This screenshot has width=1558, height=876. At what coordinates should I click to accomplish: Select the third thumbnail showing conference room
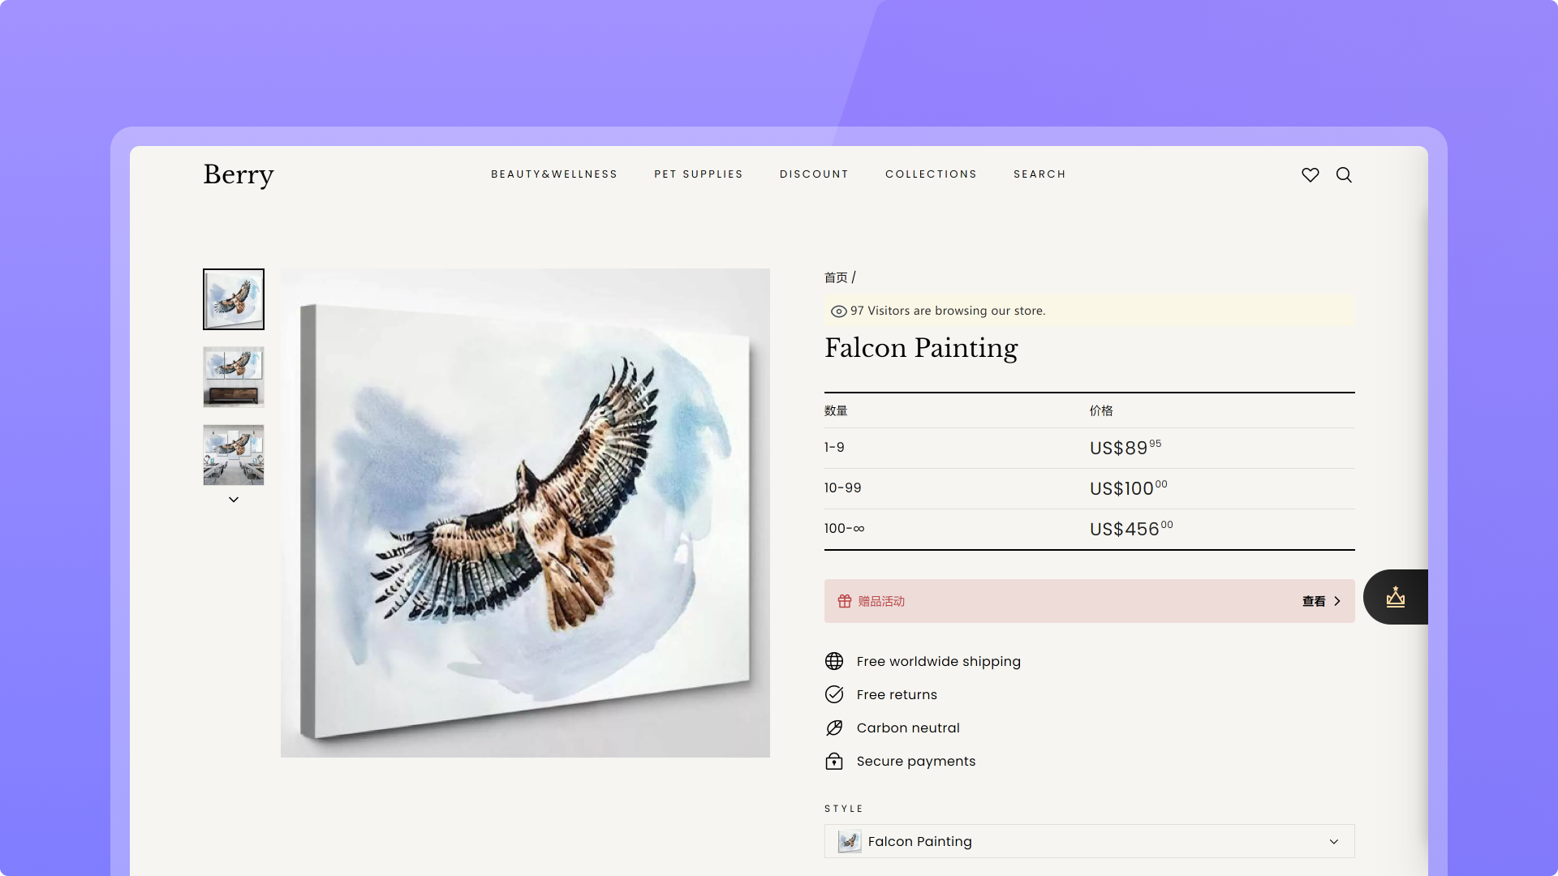point(234,455)
